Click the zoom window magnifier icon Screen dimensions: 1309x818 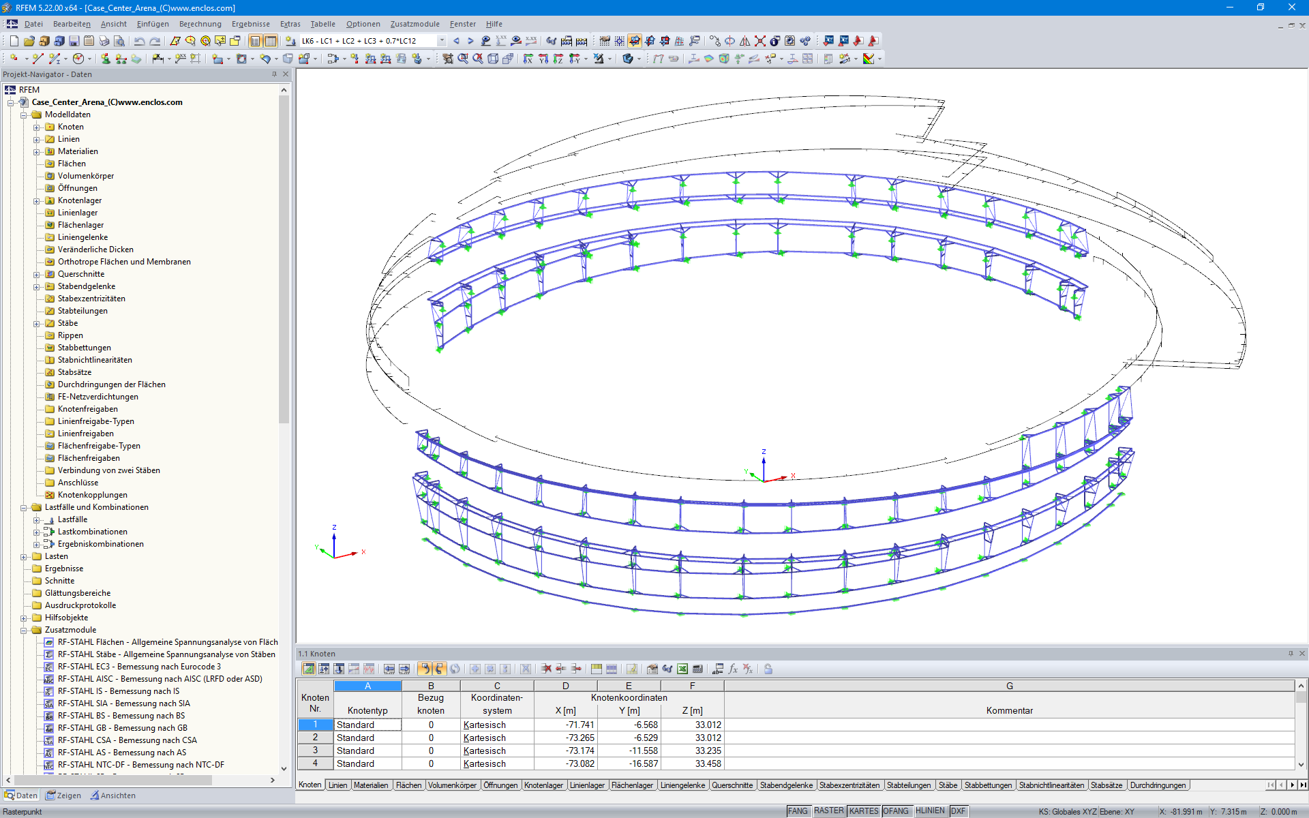point(463,59)
